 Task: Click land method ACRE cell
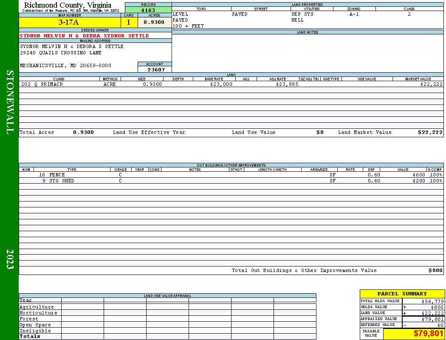pyautogui.click(x=110, y=84)
